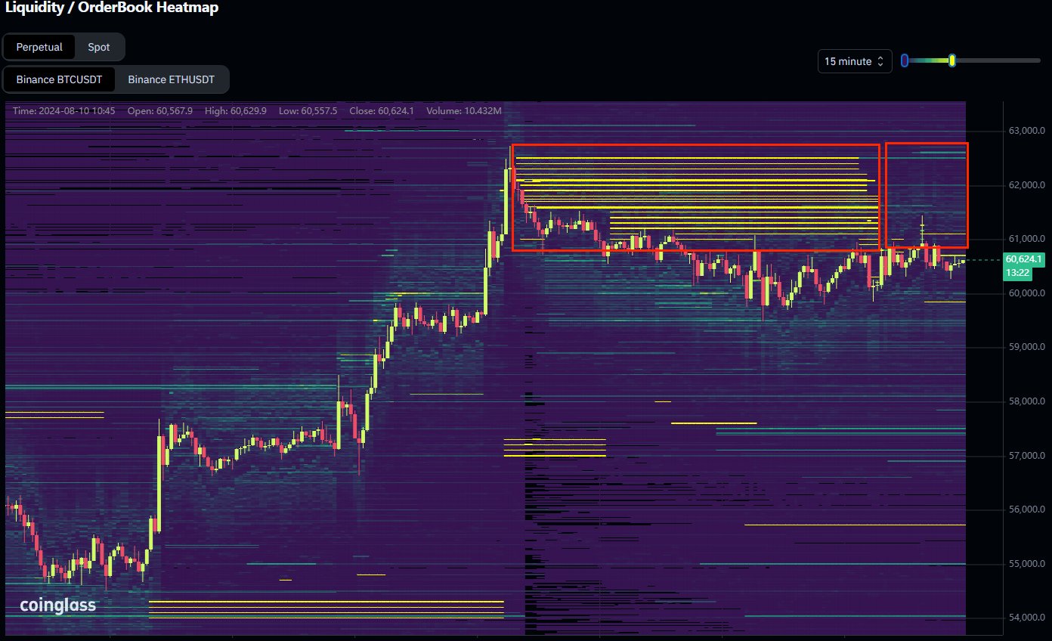Switch to the Perpetual market tab
Image resolution: width=1052 pixels, height=641 pixels.
[x=39, y=47]
